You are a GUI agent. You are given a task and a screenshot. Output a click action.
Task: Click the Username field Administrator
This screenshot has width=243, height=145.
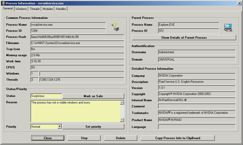pos(197,52)
